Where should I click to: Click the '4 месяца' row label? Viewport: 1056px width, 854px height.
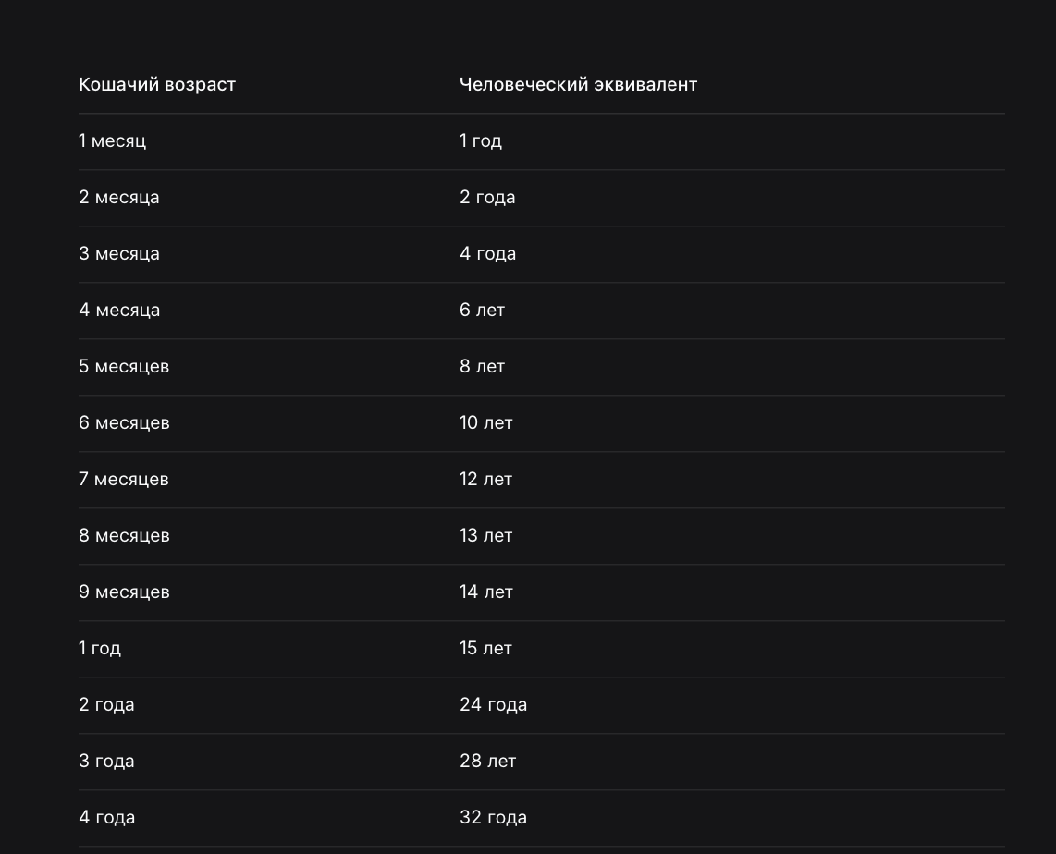(119, 311)
